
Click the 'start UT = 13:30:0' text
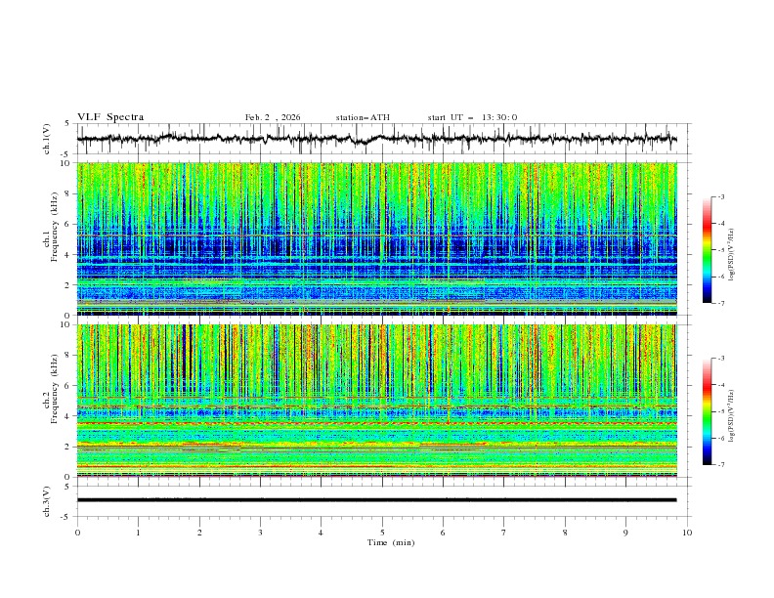[472, 117]
